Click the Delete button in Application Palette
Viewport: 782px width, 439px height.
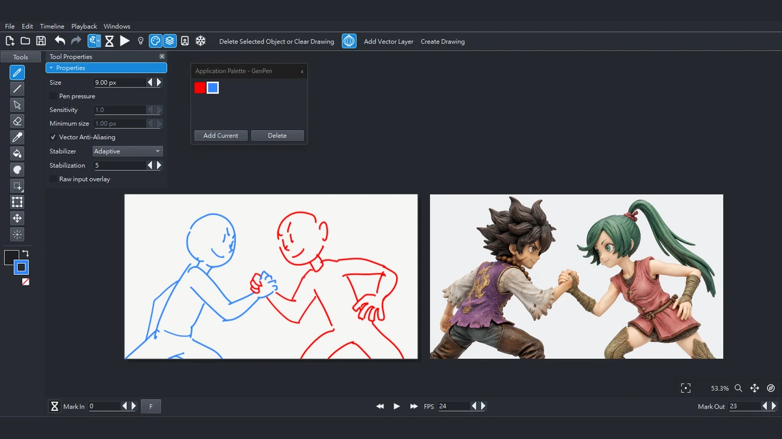pyautogui.click(x=277, y=135)
